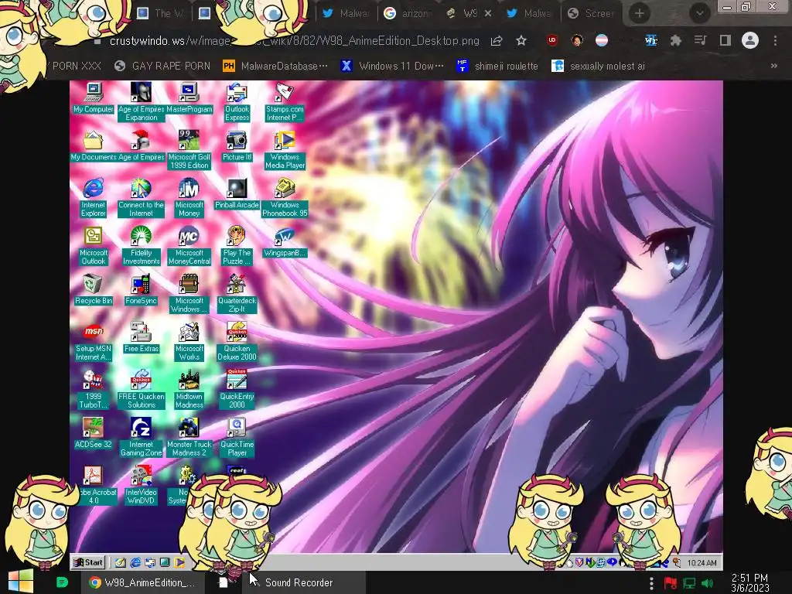792x594 pixels.
Task: Select the Fidelity Investments icon
Action: (141, 245)
